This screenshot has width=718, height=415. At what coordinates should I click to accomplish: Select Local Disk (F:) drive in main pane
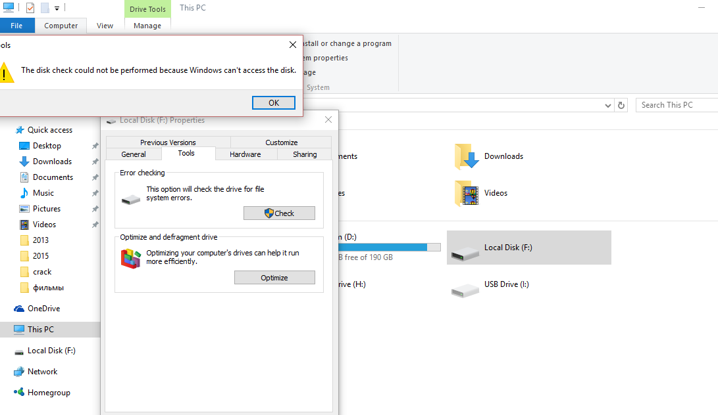click(x=529, y=248)
